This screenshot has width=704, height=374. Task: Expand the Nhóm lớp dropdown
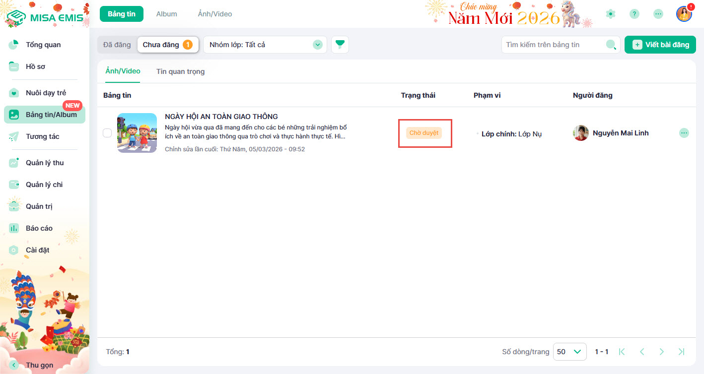[265, 45]
